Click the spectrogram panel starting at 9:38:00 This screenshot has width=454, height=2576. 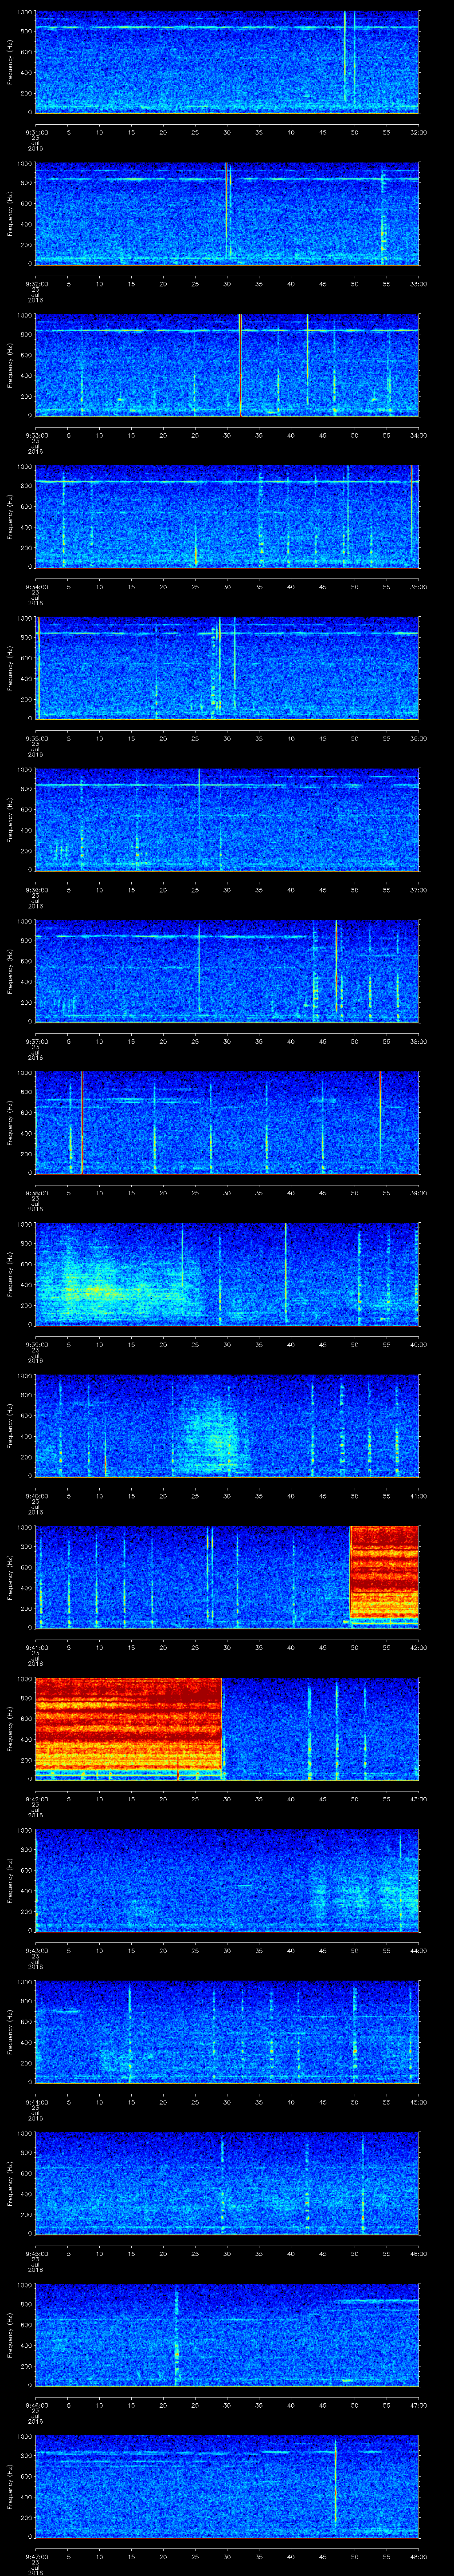[x=227, y=1123]
